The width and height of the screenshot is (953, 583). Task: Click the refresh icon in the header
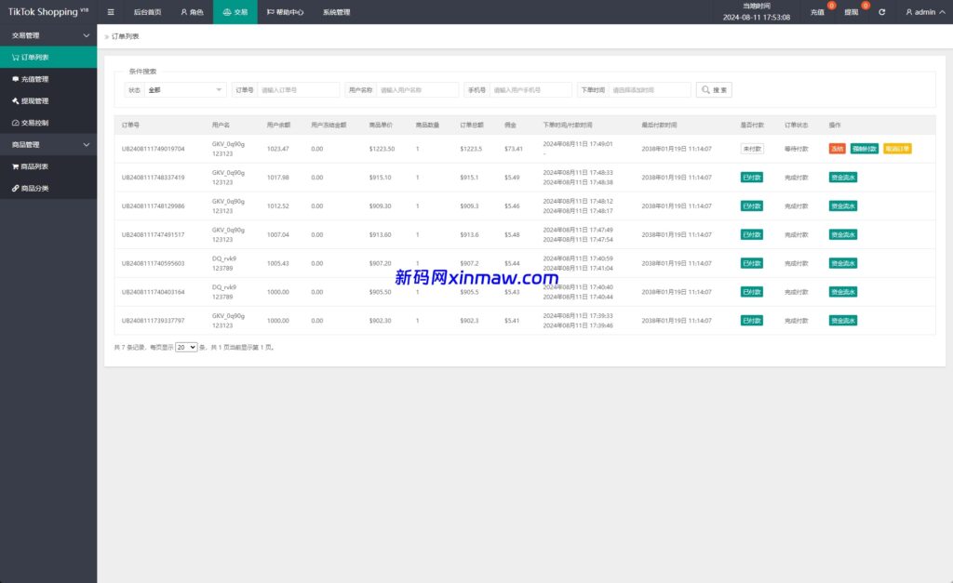[882, 12]
